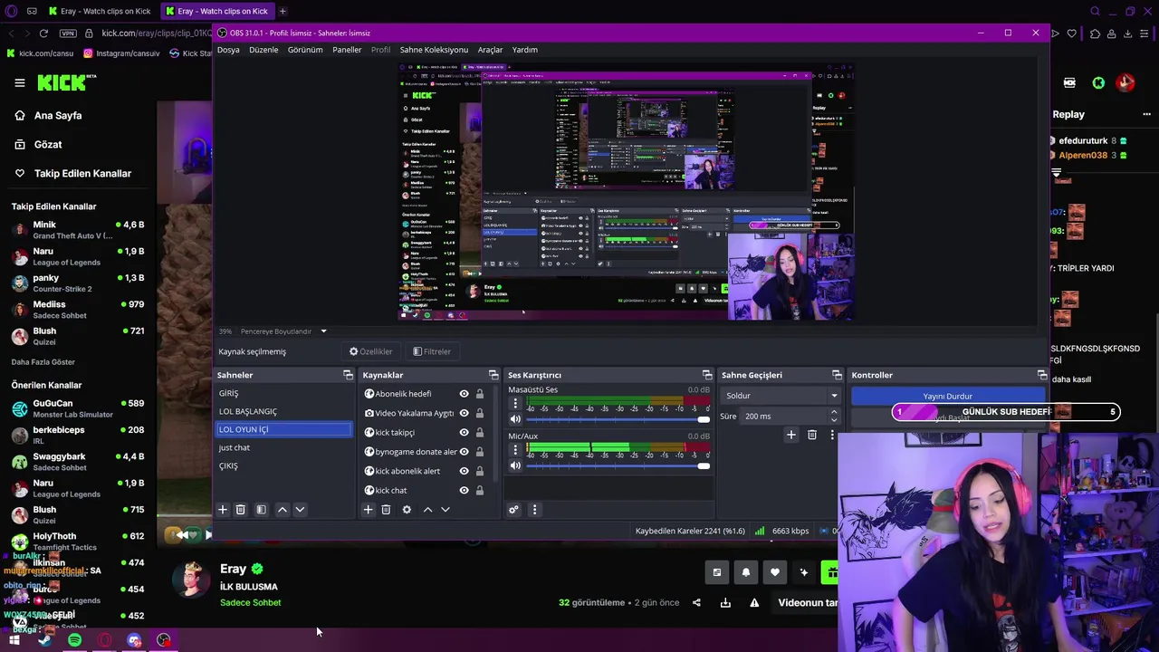The image size is (1159, 652).
Task: Open advanced audio properties gear icon
Action: (x=513, y=510)
